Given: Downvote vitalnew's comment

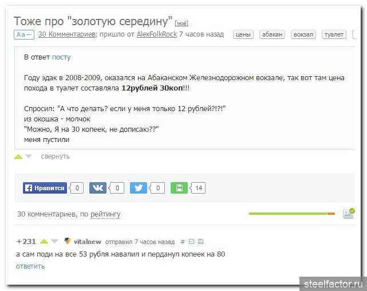Looking at the screenshot, I should point(54,241).
